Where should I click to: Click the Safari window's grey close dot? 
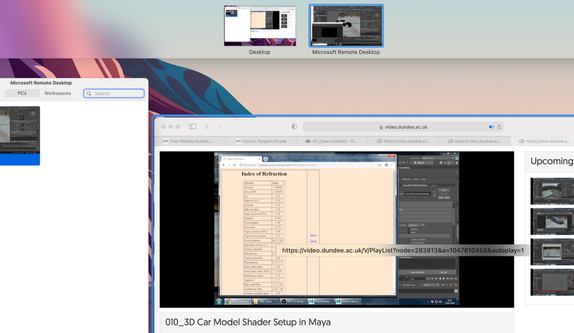click(x=164, y=127)
